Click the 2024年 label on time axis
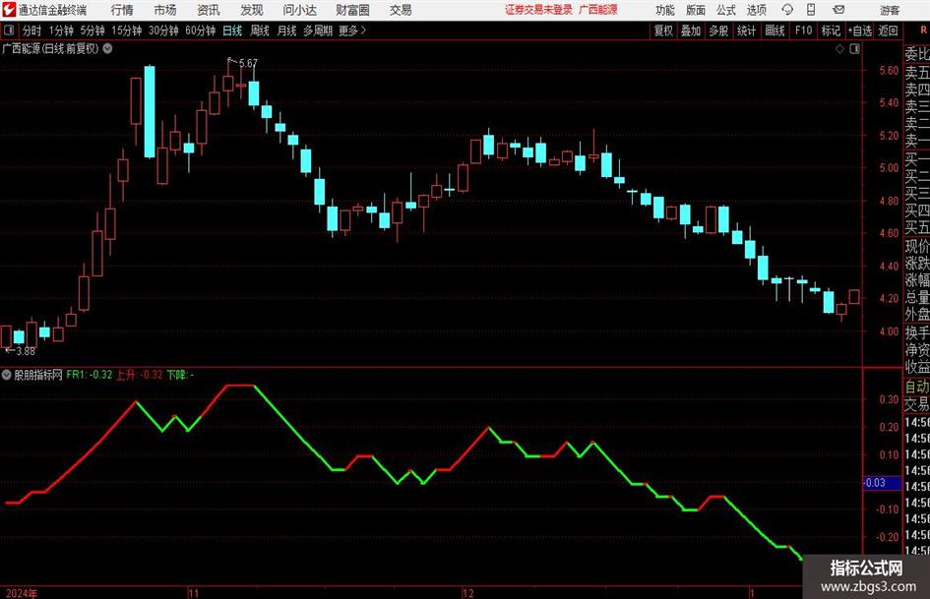This screenshot has height=599, width=930. click(22, 593)
